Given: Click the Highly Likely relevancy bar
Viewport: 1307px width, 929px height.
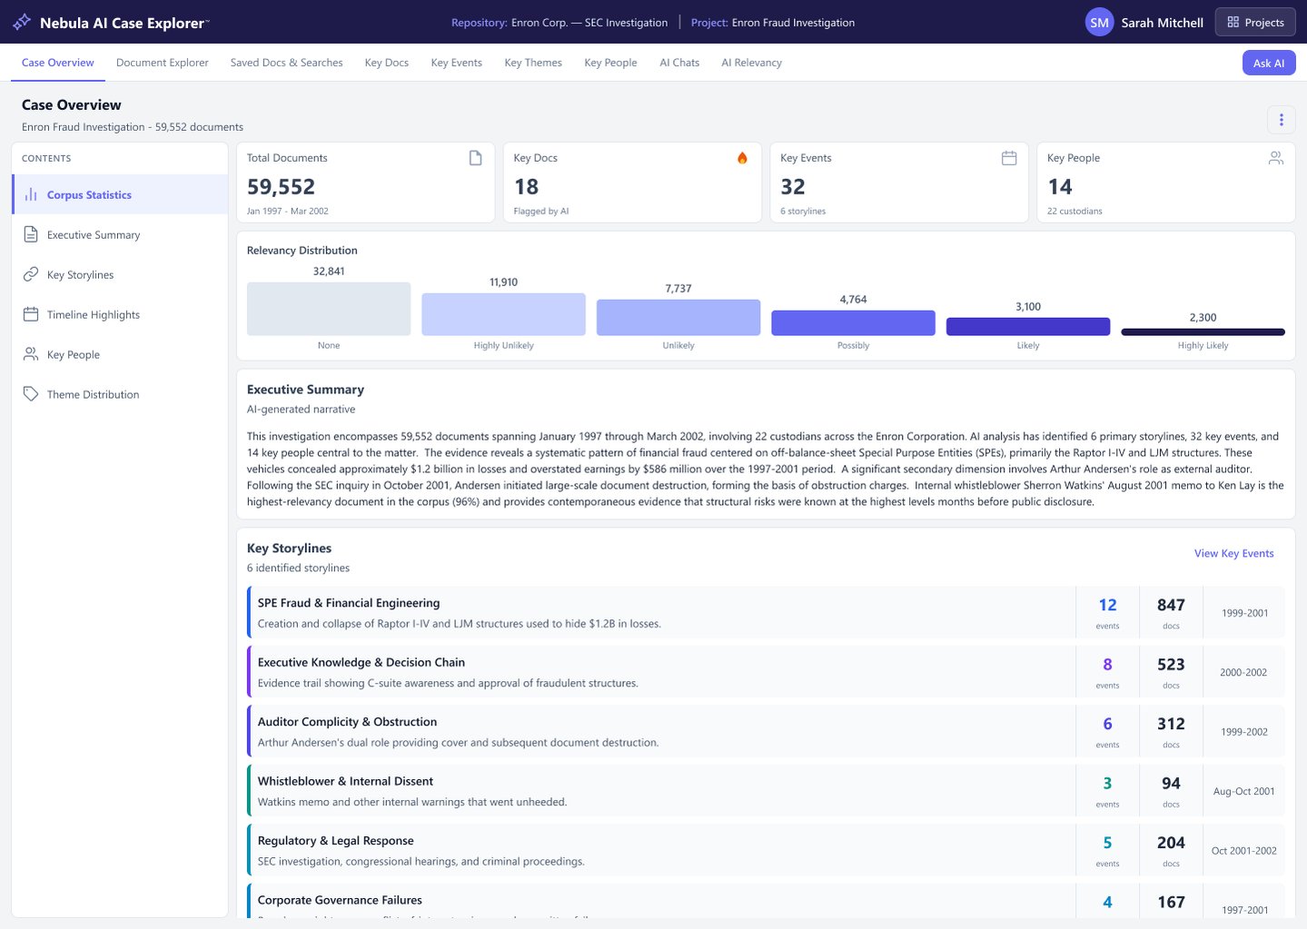Looking at the screenshot, I should pos(1203,332).
